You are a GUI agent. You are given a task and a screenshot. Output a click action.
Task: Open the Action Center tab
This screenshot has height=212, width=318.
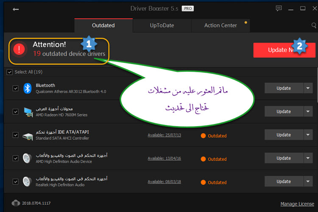(x=220, y=25)
